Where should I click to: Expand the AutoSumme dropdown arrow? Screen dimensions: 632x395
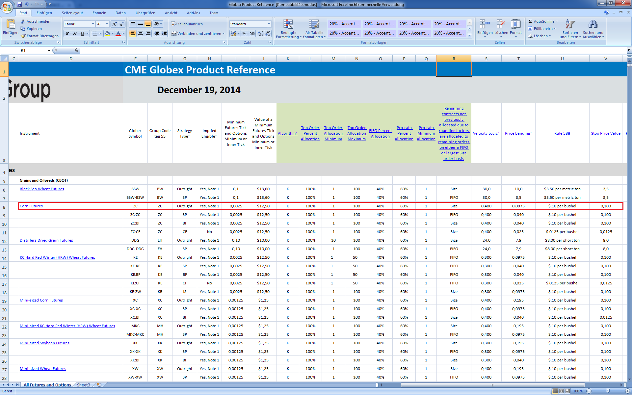point(557,21)
